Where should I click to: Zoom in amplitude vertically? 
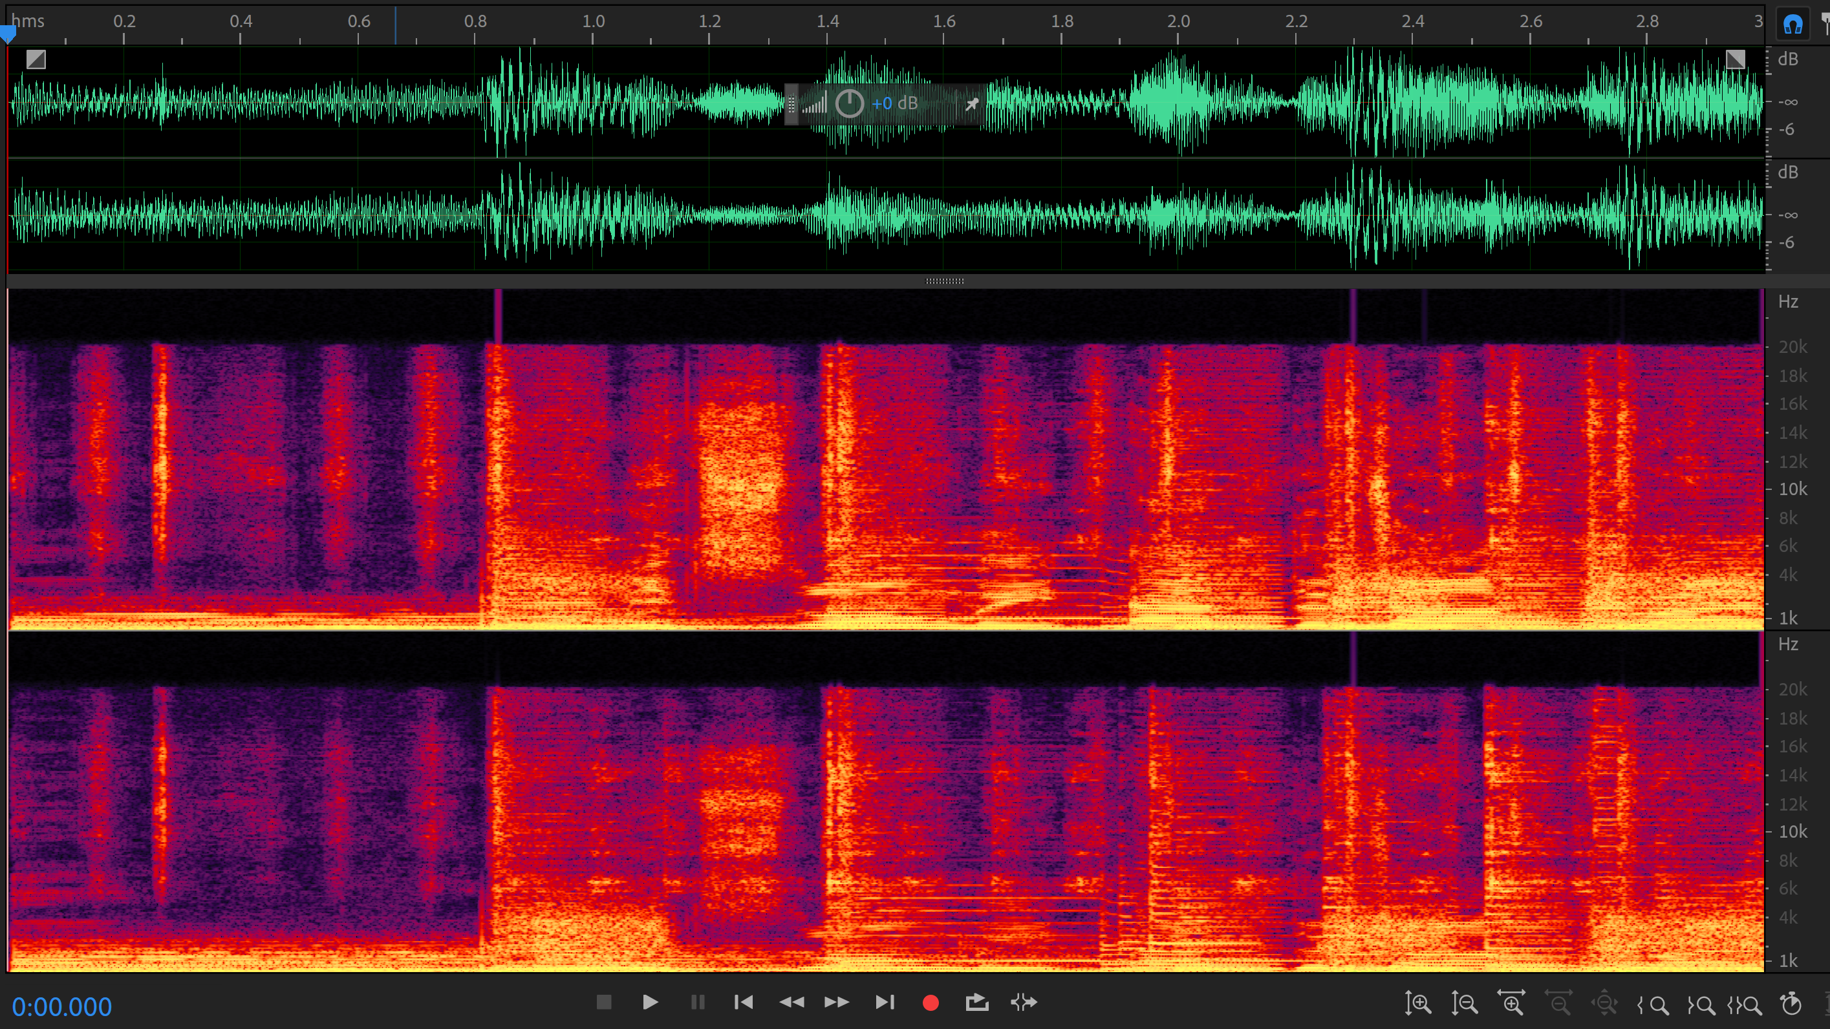(x=1418, y=1003)
